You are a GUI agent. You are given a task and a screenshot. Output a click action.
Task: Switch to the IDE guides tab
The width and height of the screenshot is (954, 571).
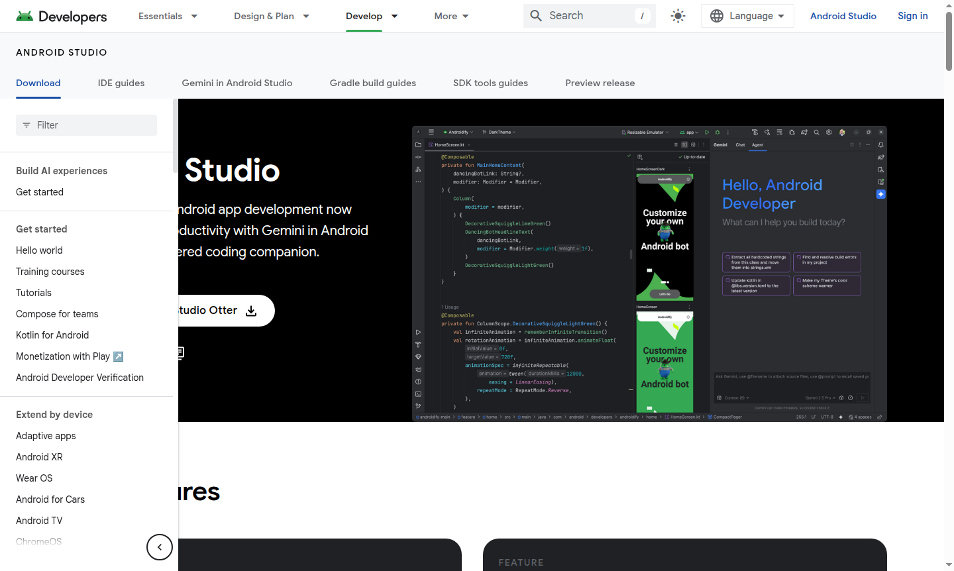tap(121, 83)
